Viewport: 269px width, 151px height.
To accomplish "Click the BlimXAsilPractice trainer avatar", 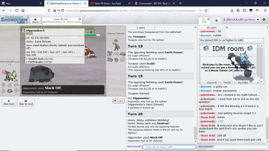I will [10, 76].
